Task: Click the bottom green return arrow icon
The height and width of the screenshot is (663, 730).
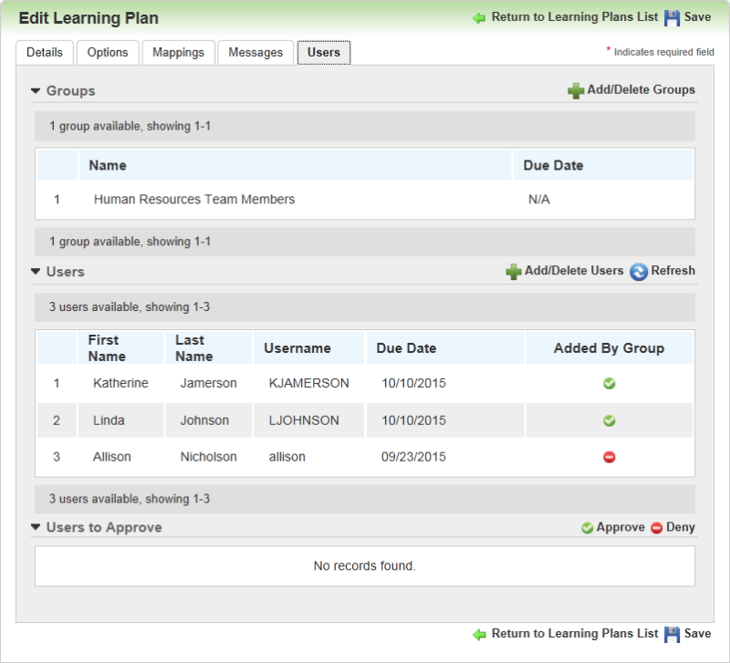Action: coord(478,634)
